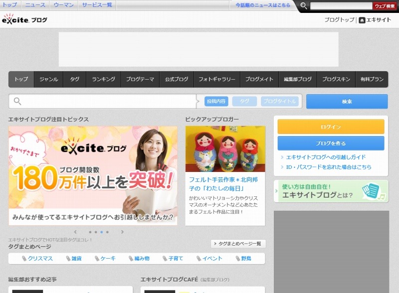This screenshot has width=399, height=293.
Task: Open the トップ navigation tab
Action: tap(21, 79)
